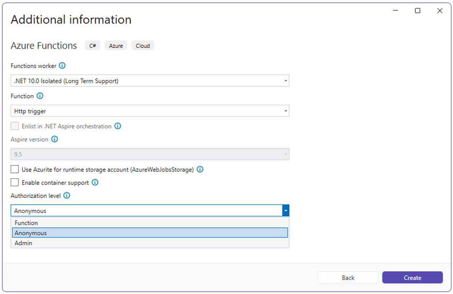Click the C# project tag badge
The image size is (453, 294).
click(92, 45)
